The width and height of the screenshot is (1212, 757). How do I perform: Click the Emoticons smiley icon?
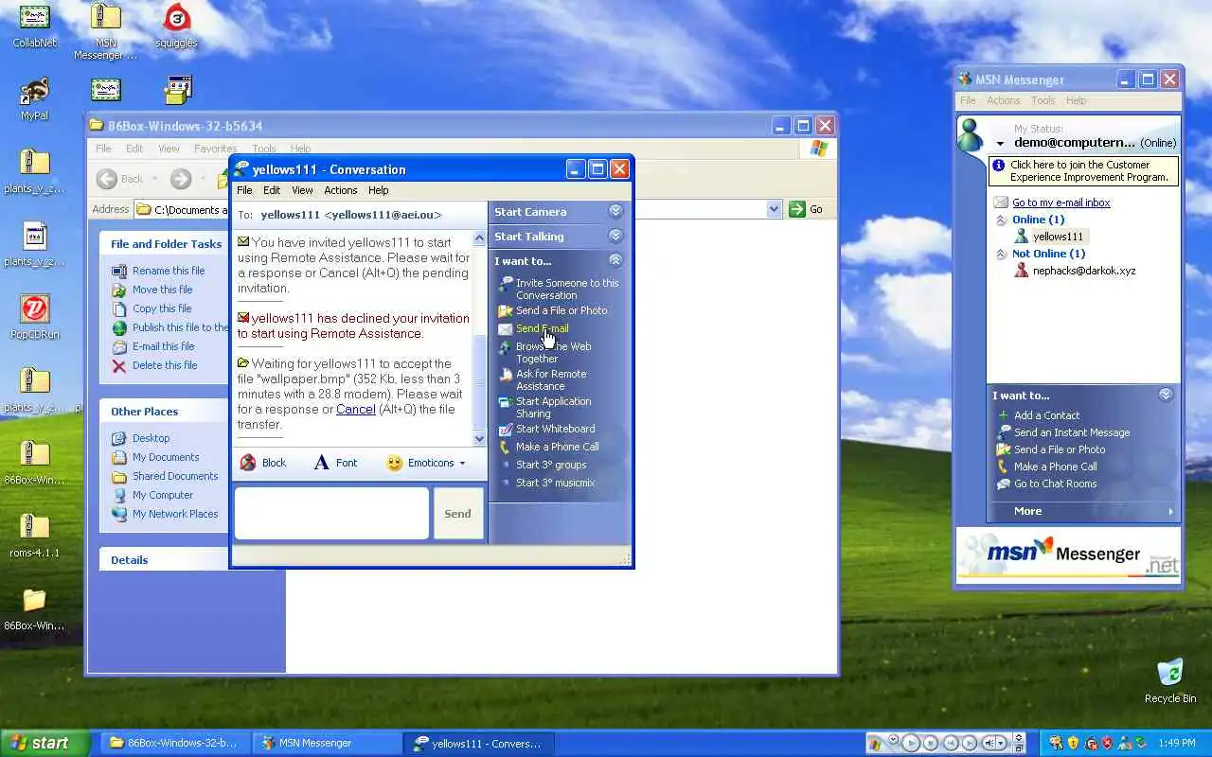point(394,463)
